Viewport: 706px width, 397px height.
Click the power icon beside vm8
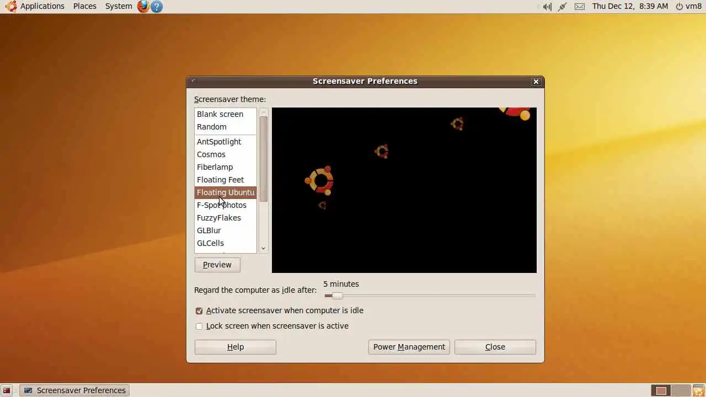tap(680, 7)
